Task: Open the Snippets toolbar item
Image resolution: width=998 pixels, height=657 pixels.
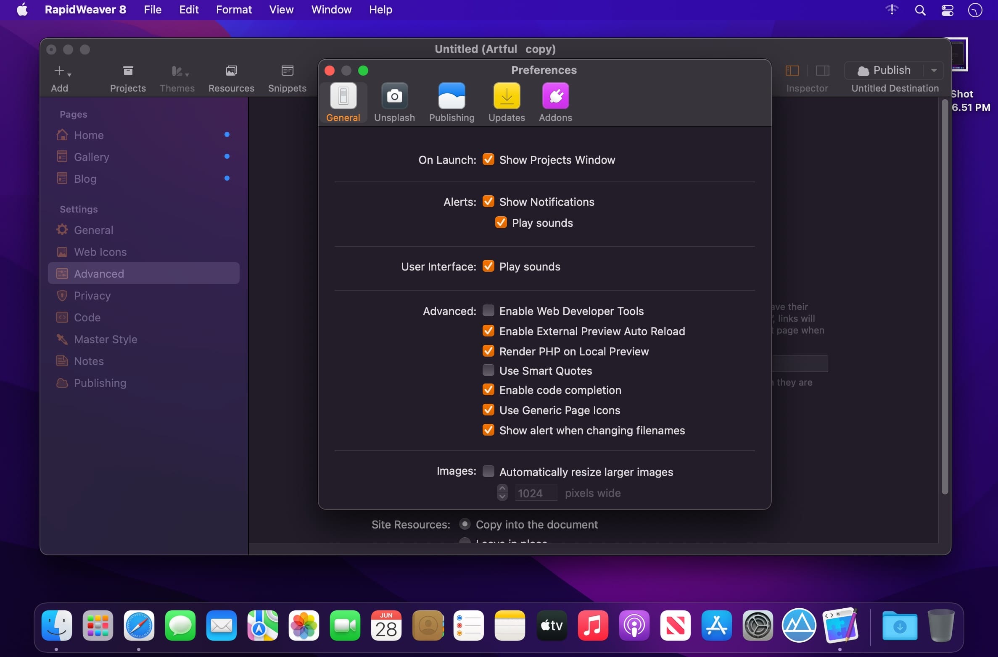Action: pyautogui.click(x=287, y=79)
